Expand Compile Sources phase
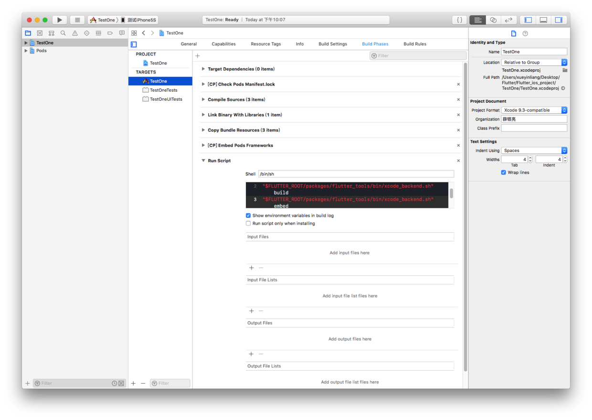 click(x=203, y=99)
